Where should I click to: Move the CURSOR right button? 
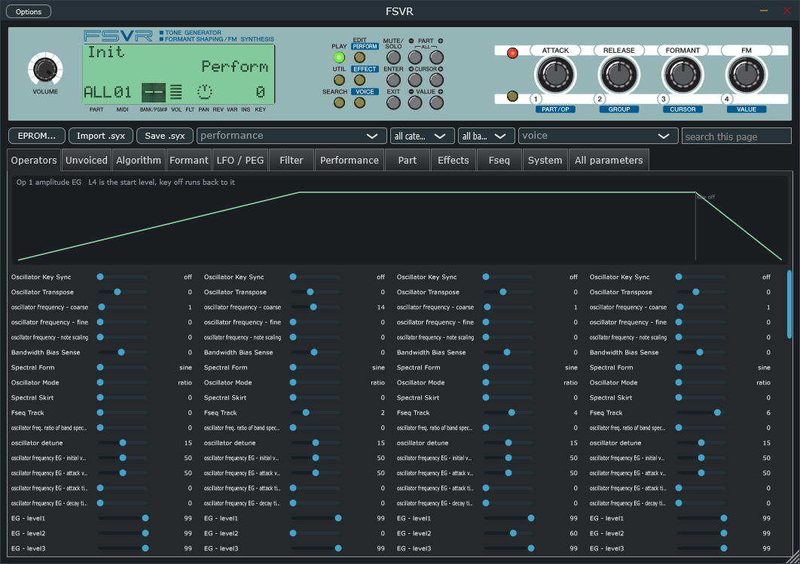pos(436,80)
